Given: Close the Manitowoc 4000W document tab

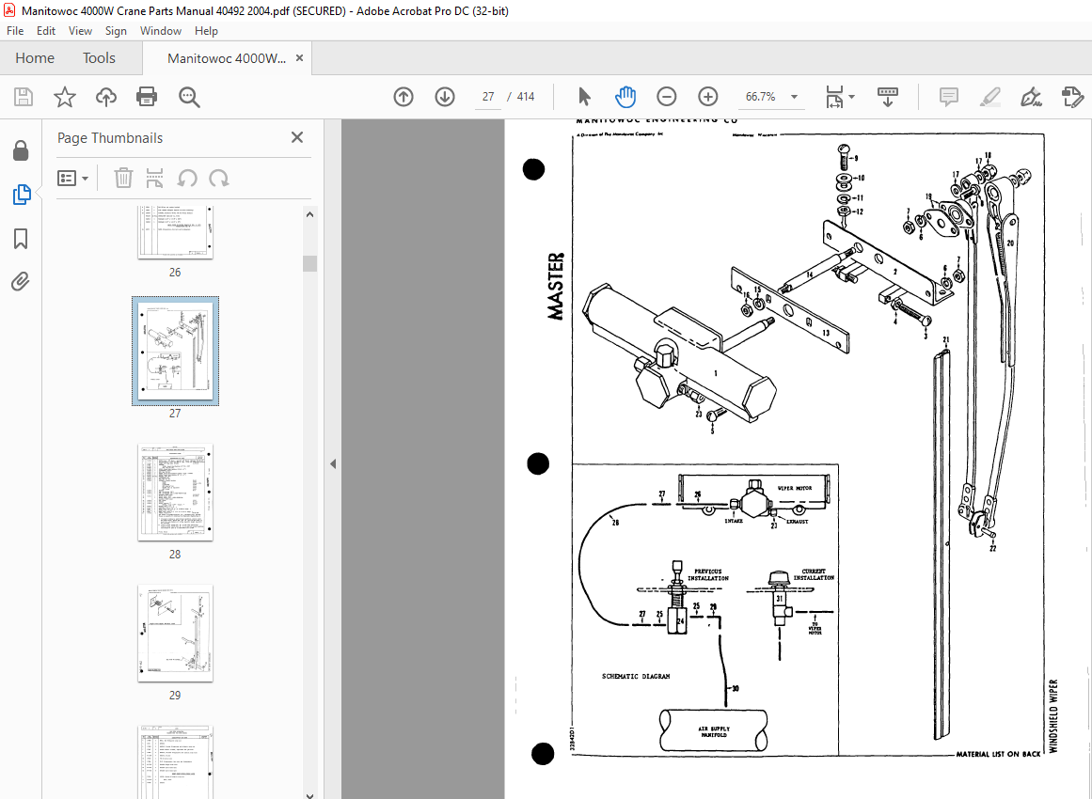Looking at the screenshot, I should 299,57.
